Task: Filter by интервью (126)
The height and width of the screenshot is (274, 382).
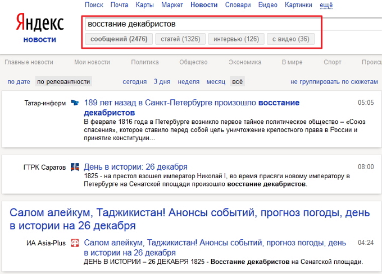Action: point(236,39)
